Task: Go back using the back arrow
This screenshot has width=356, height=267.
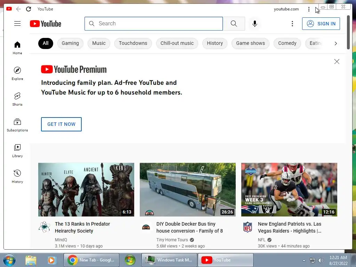Action: 18,9
